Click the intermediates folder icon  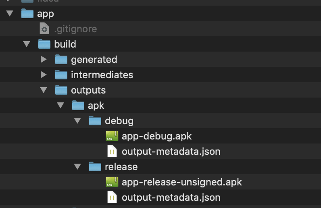pyautogui.click(x=61, y=75)
